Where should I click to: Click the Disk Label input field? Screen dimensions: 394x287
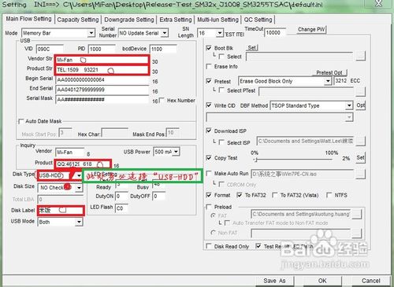click(61, 211)
